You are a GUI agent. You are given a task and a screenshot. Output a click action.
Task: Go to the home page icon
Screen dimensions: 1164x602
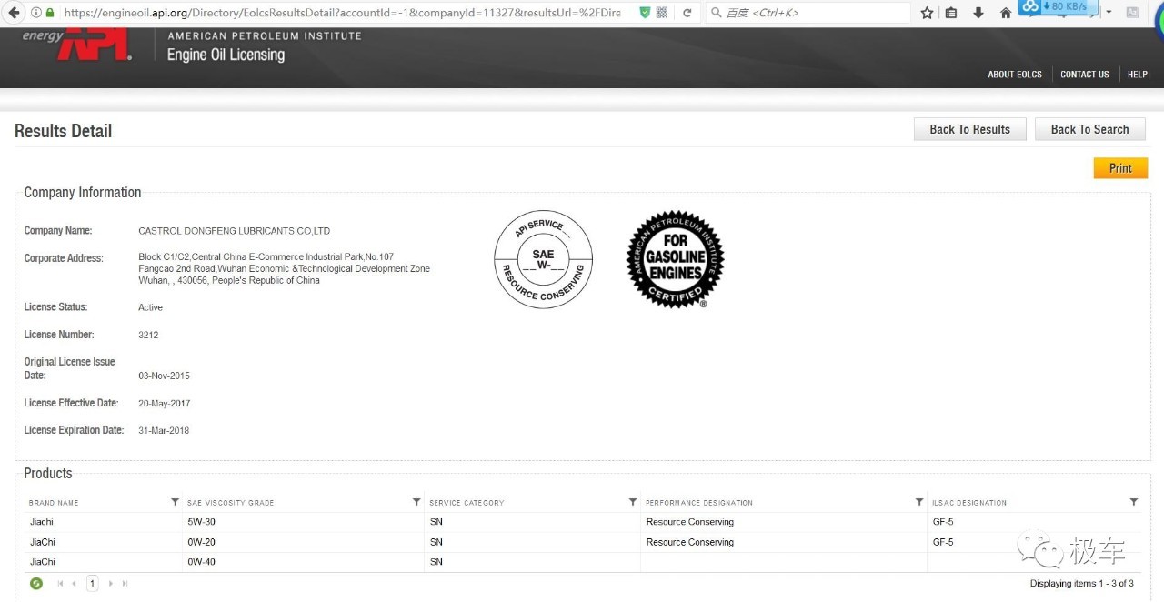(1006, 13)
